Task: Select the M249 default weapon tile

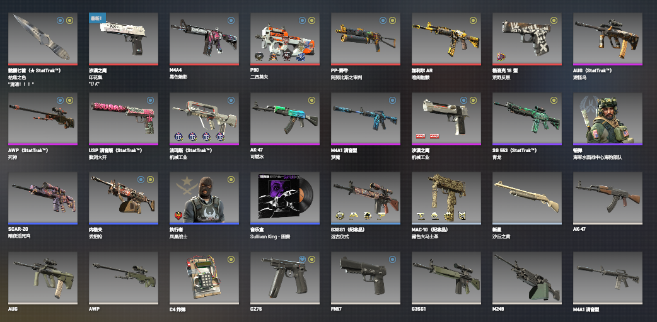Action: (x=527, y=278)
